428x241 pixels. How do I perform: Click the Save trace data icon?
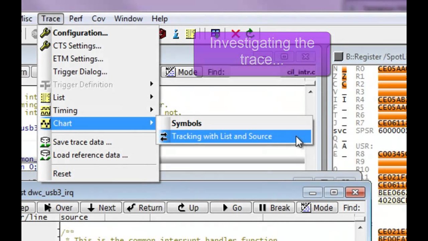(x=45, y=142)
